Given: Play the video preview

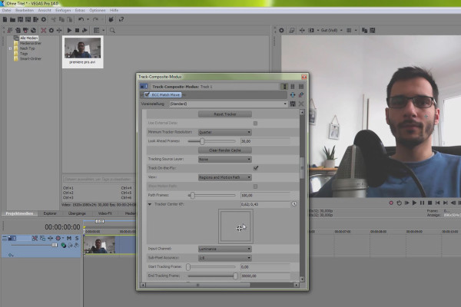Looking at the screenshot, I should (x=414, y=203).
